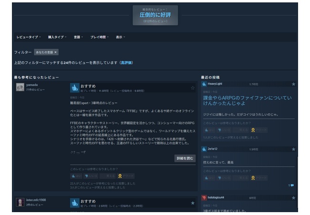Open the 購入タイプ dropdown filter

click(x=57, y=37)
